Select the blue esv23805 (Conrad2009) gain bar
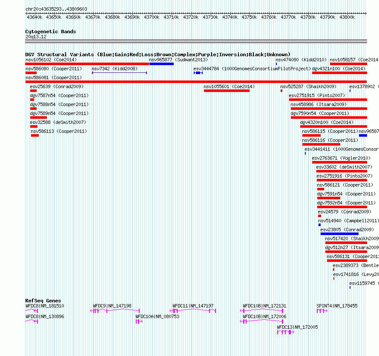 tap(339, 234)
